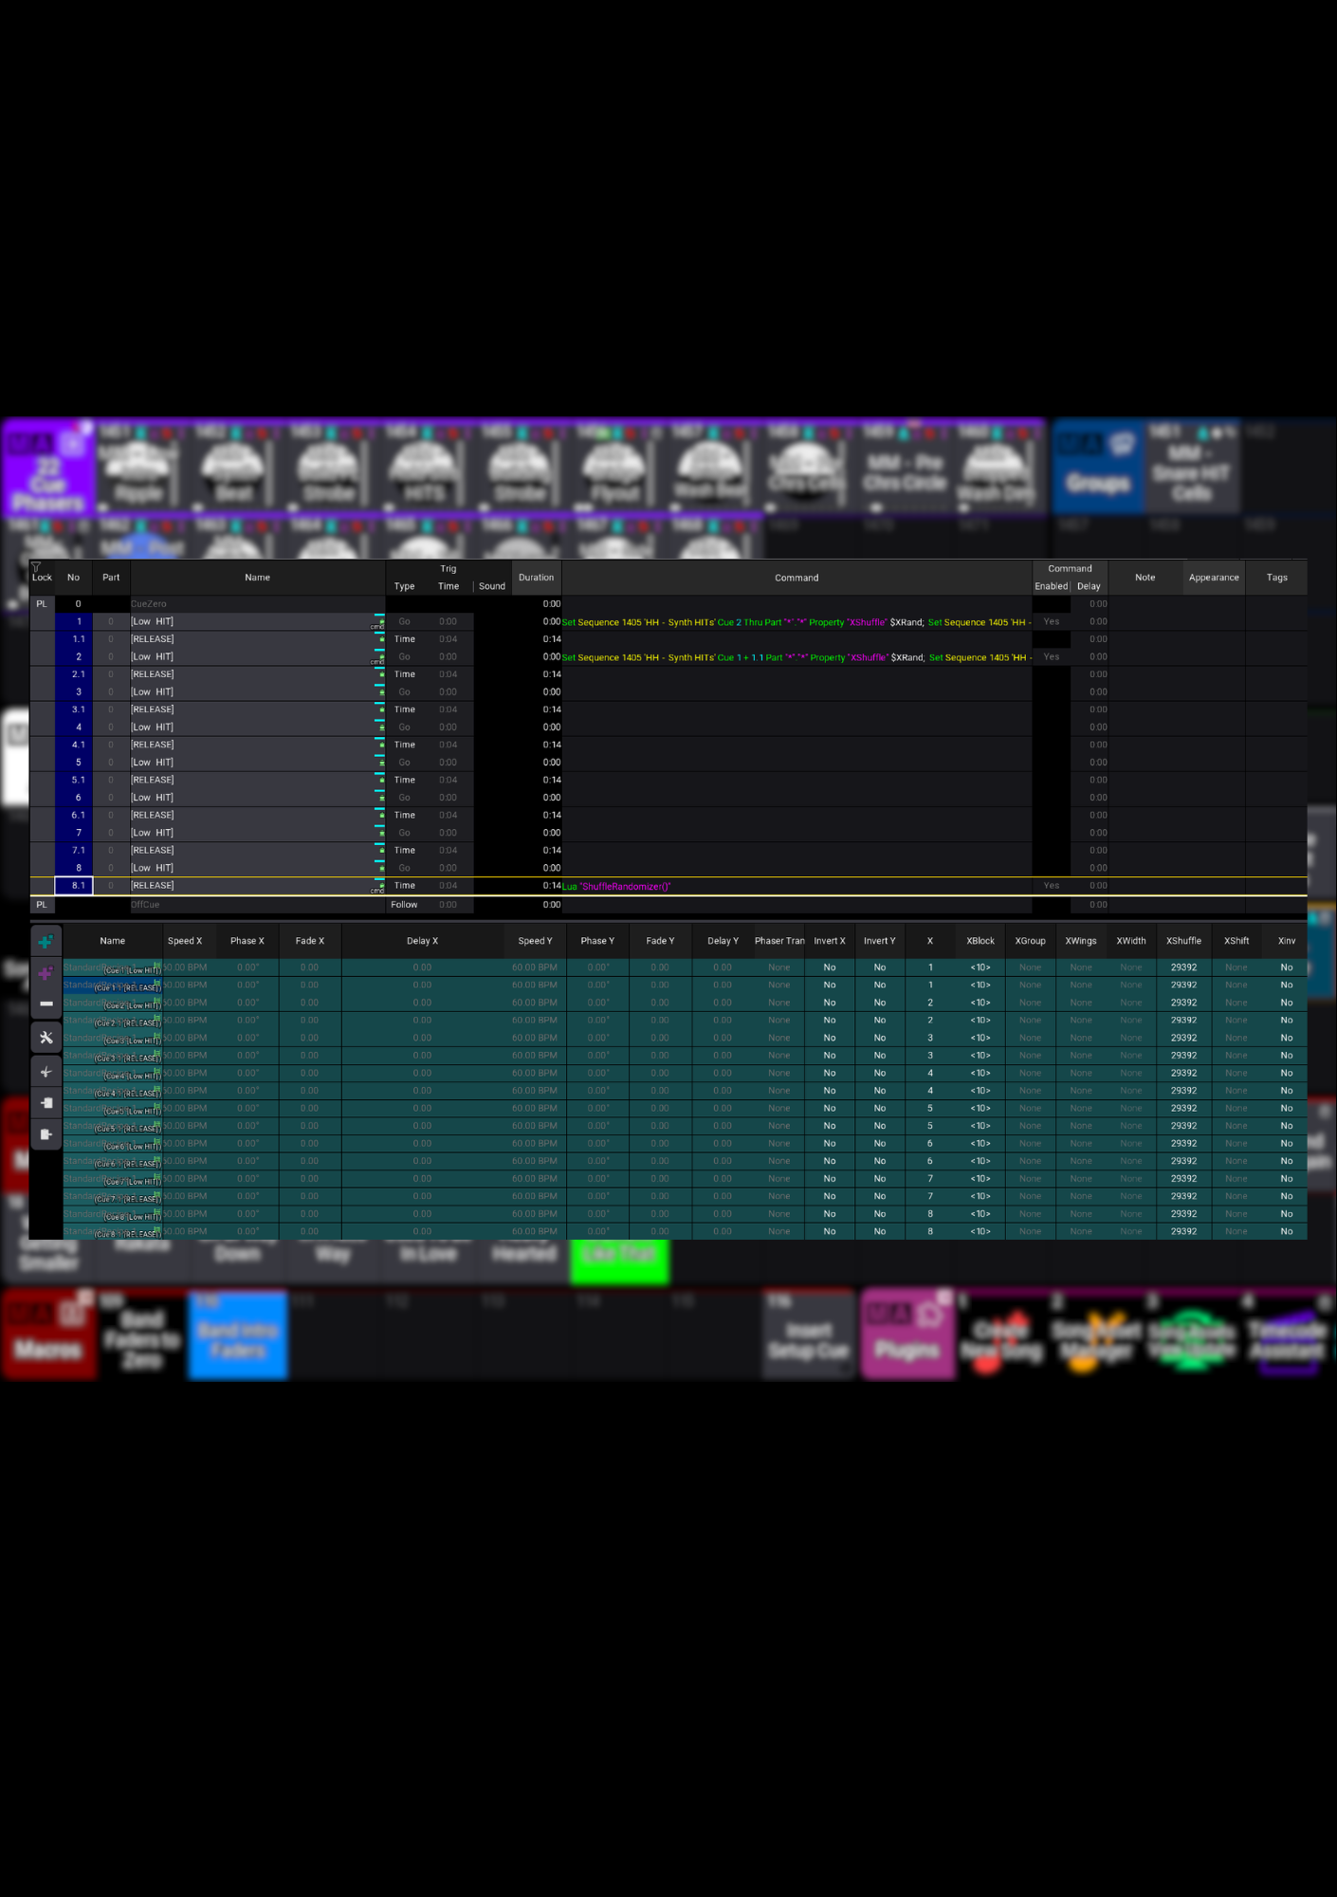Click the XShuffle column header

coord(1183,941)
